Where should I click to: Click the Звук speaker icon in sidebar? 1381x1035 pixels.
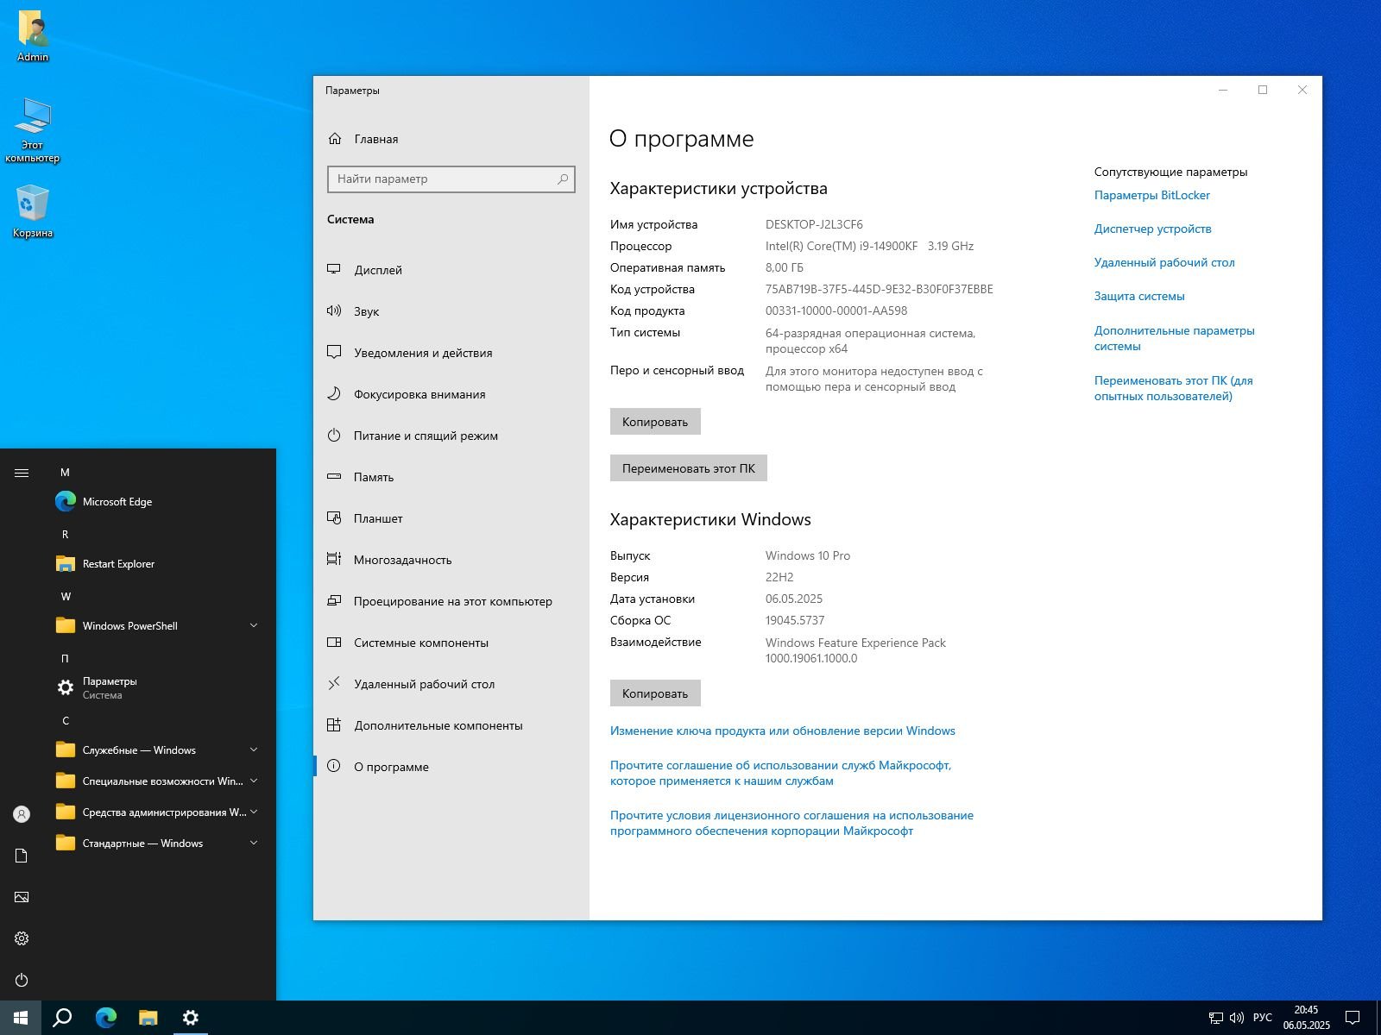(x=334, y=310)
